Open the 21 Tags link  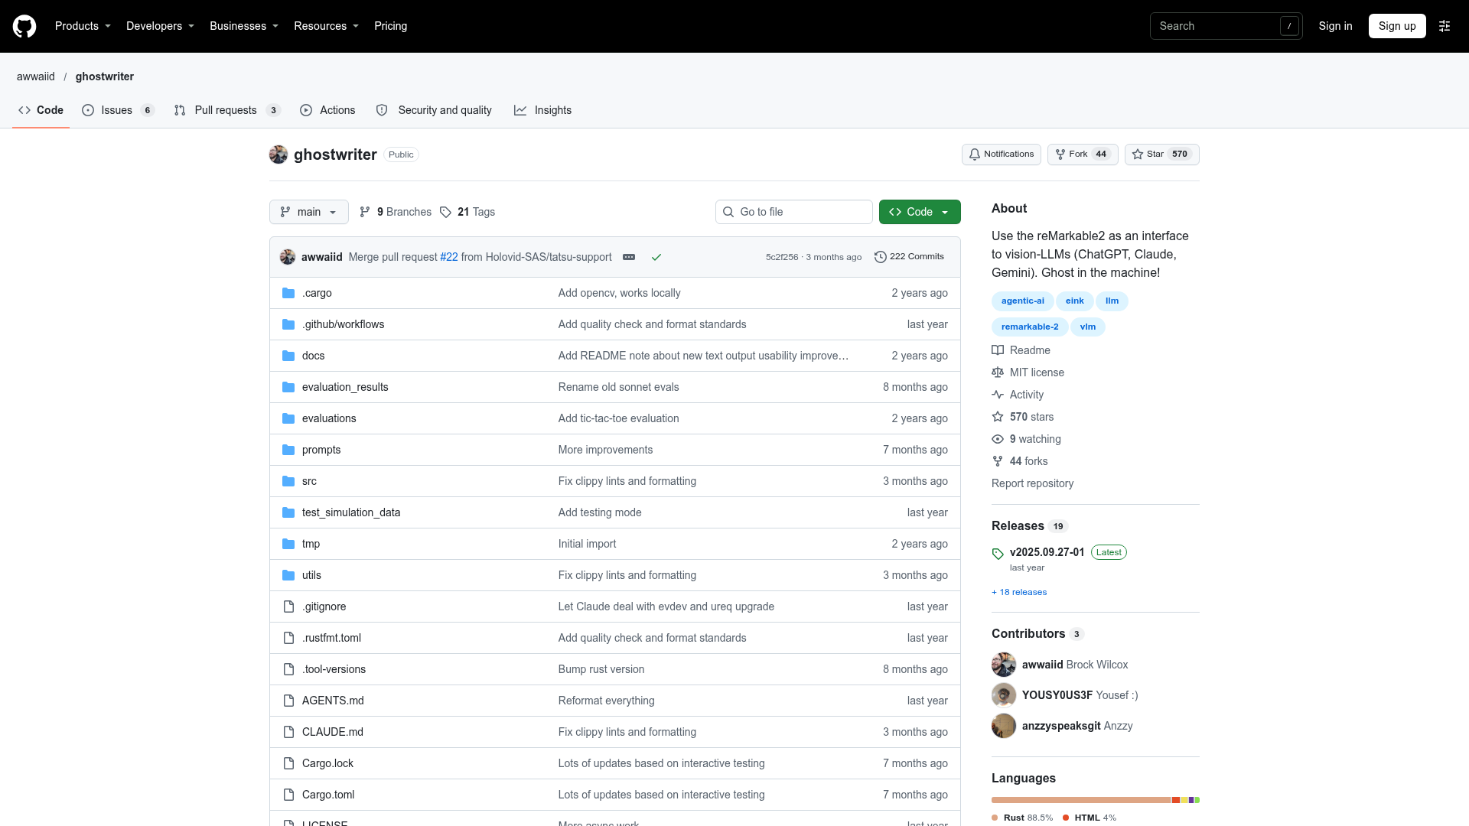[x=467, y=212]
